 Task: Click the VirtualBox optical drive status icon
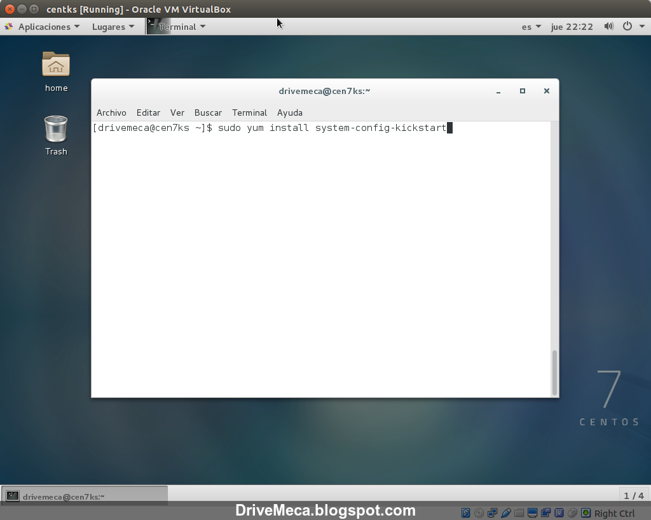[x=479, y=513]
